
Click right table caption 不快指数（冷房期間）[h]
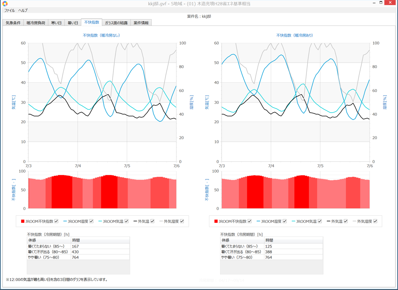(242, 234)
